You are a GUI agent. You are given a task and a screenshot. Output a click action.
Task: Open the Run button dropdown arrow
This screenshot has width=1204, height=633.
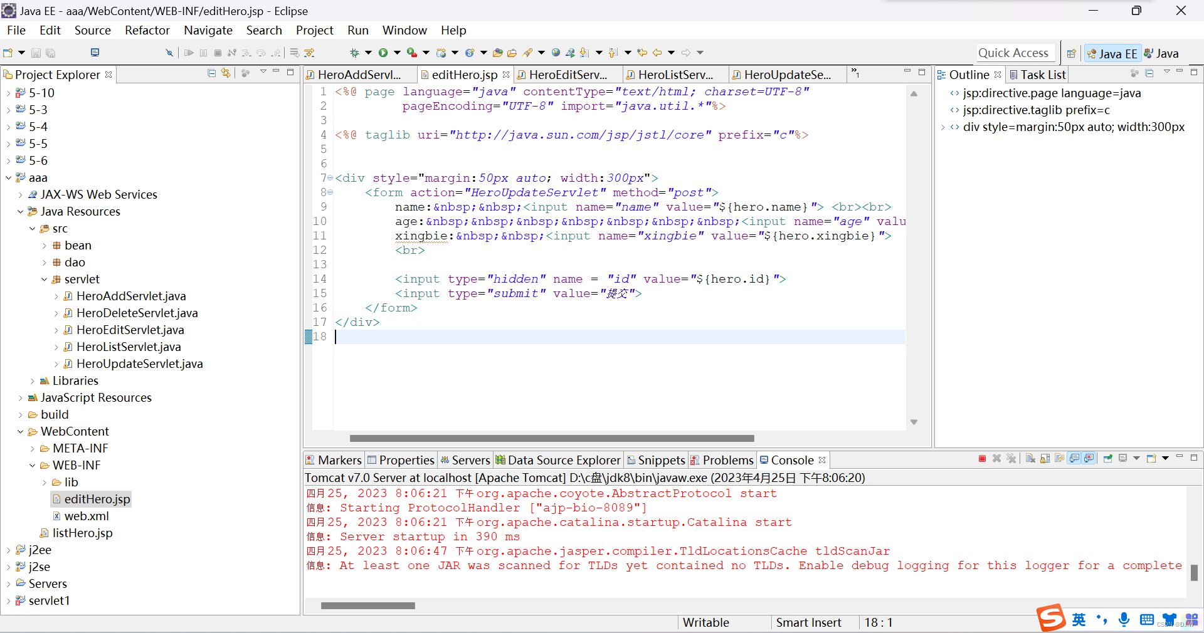[397, 53]
